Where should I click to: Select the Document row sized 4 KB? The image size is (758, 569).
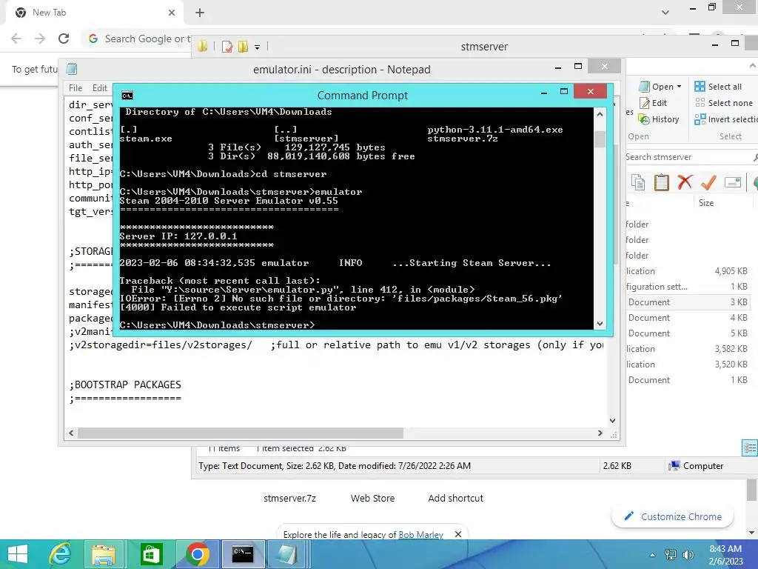point(688,318)
